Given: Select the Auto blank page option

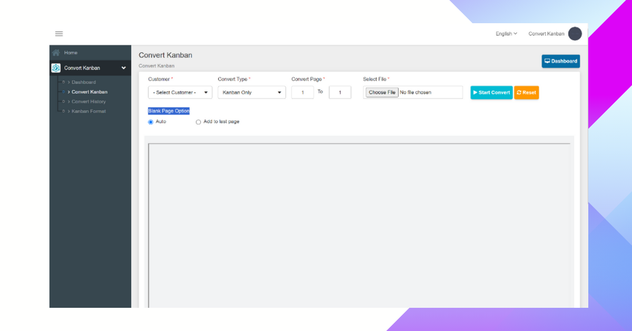Looking at the screenshot, I should pos(151,122).
